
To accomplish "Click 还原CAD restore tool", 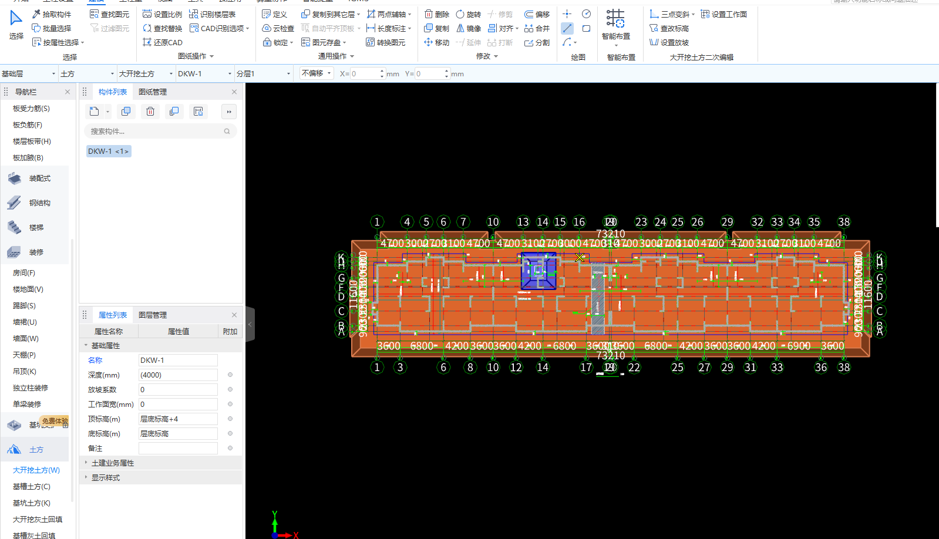I will (162, 42).
